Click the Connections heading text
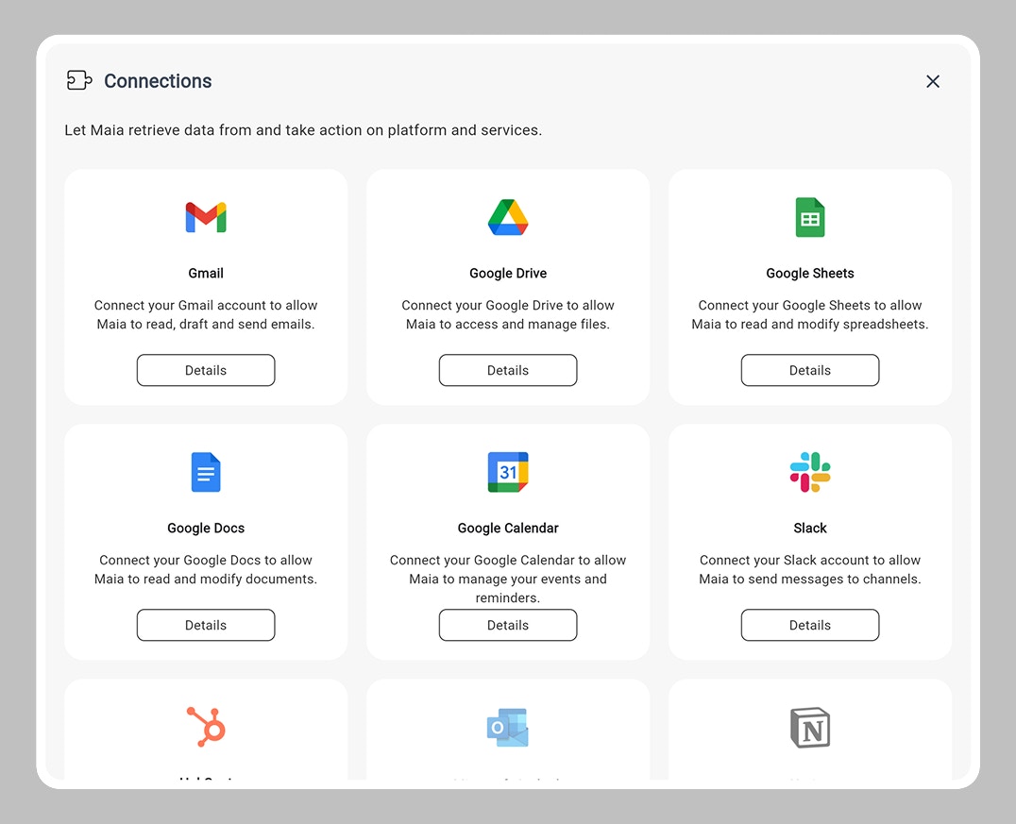This screenshot has height=824, width=1016. [x=158, y=81]
